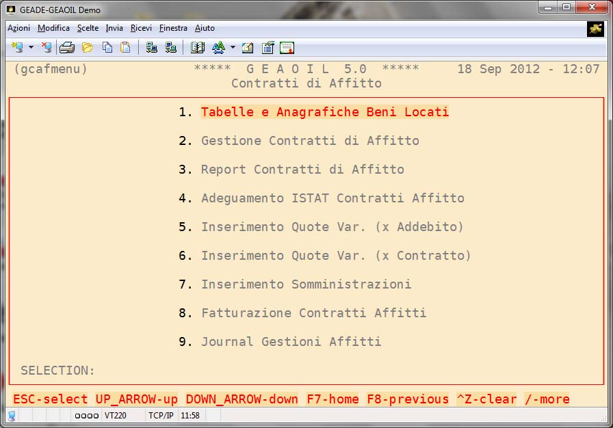This screenshot has height=428, width=613.
Task: Expand the new connection dropdown arrow
Action: click(31, 48)
